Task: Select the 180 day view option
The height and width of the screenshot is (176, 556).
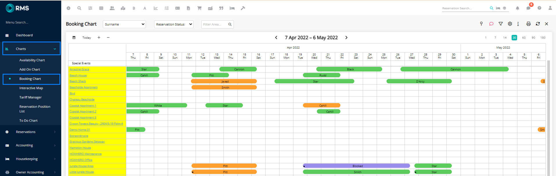Action: coord(543,37)
